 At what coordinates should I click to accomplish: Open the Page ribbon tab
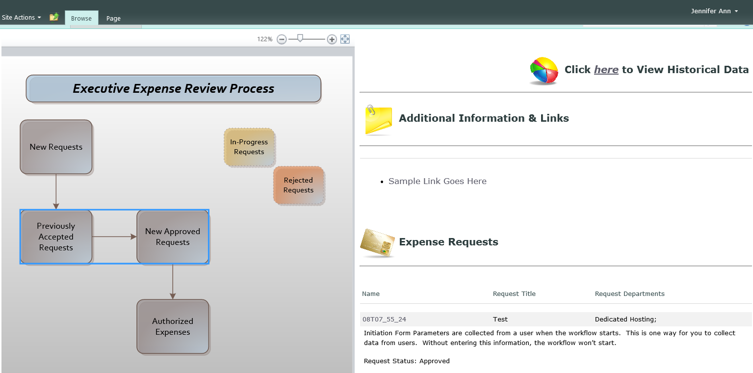pos(113,18)
